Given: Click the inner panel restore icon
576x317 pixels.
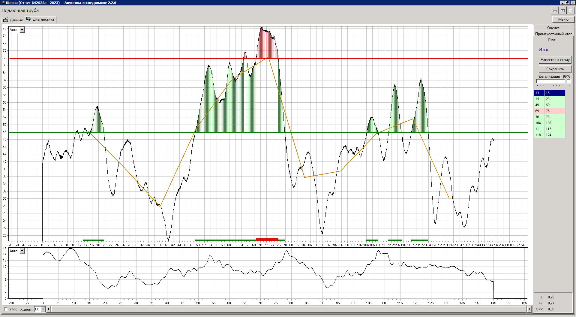Looking at the screenshot, I should click(563, 11).
